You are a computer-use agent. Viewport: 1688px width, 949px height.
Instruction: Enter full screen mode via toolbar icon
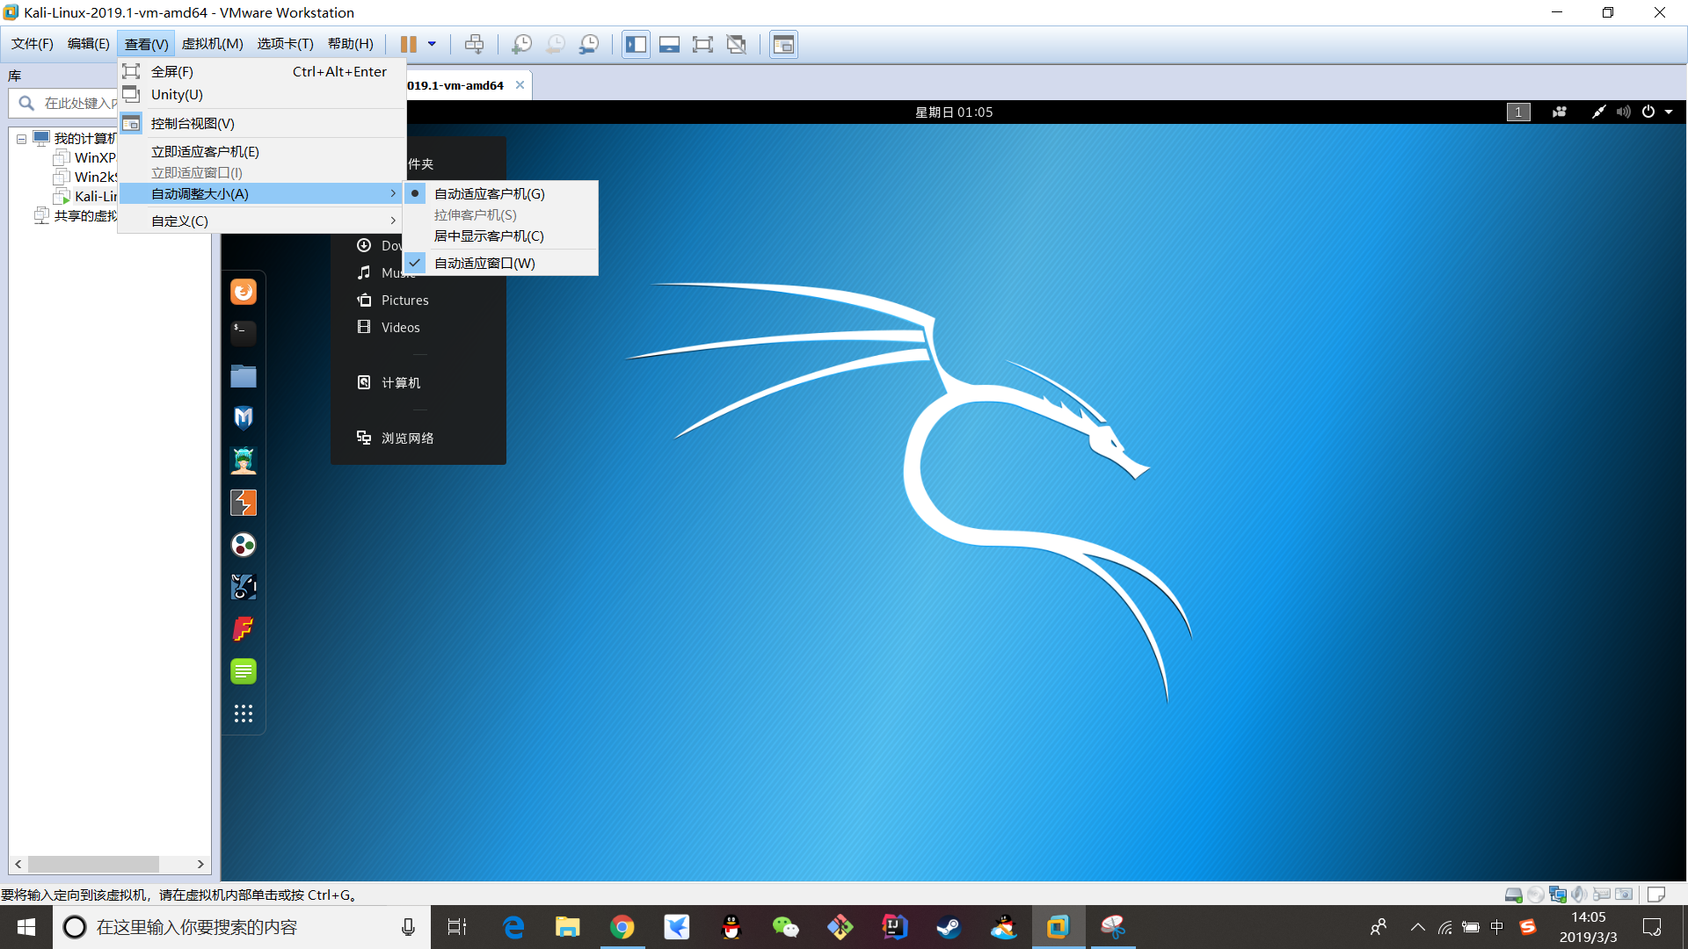tap(702, 44)
